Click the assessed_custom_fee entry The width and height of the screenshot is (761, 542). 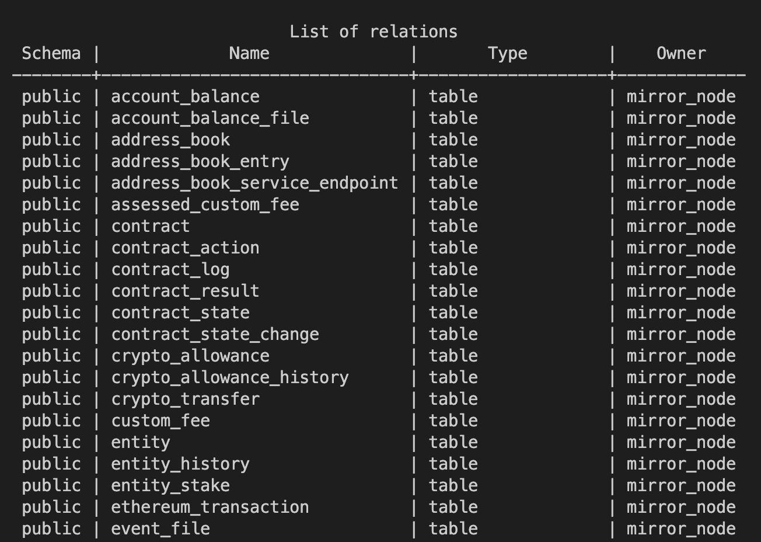[205, 204]
